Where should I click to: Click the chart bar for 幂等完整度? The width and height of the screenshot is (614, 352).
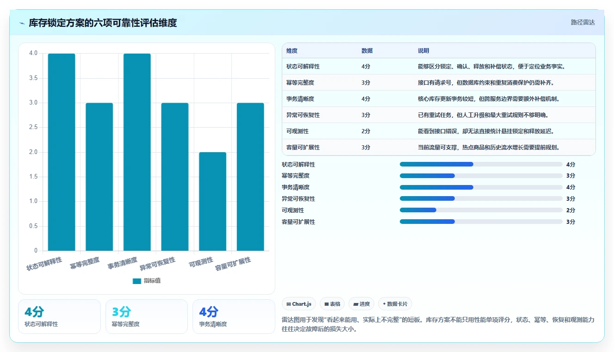tap(99, 177)
